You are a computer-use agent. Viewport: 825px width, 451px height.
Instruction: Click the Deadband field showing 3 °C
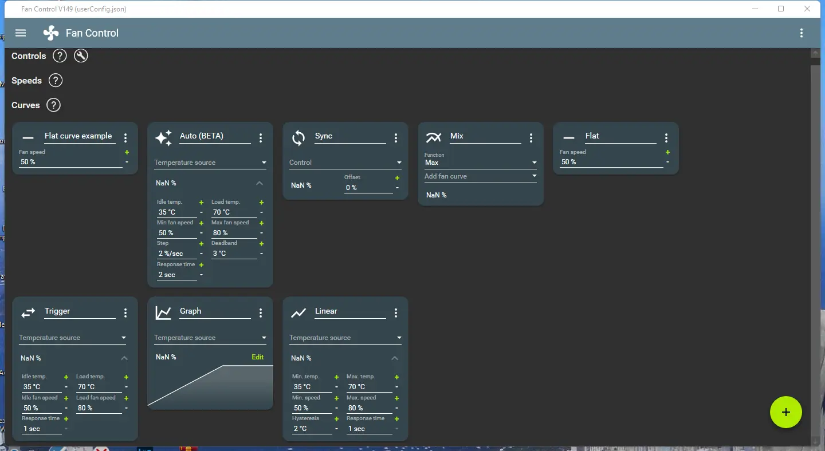tap(234, 253)
